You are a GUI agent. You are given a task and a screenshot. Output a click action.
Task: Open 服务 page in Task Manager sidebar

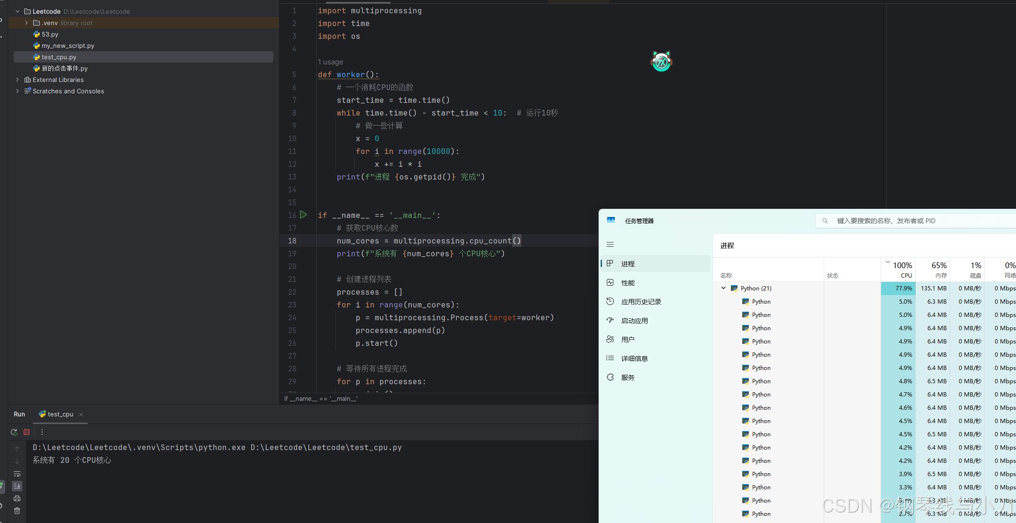point(656,378)
